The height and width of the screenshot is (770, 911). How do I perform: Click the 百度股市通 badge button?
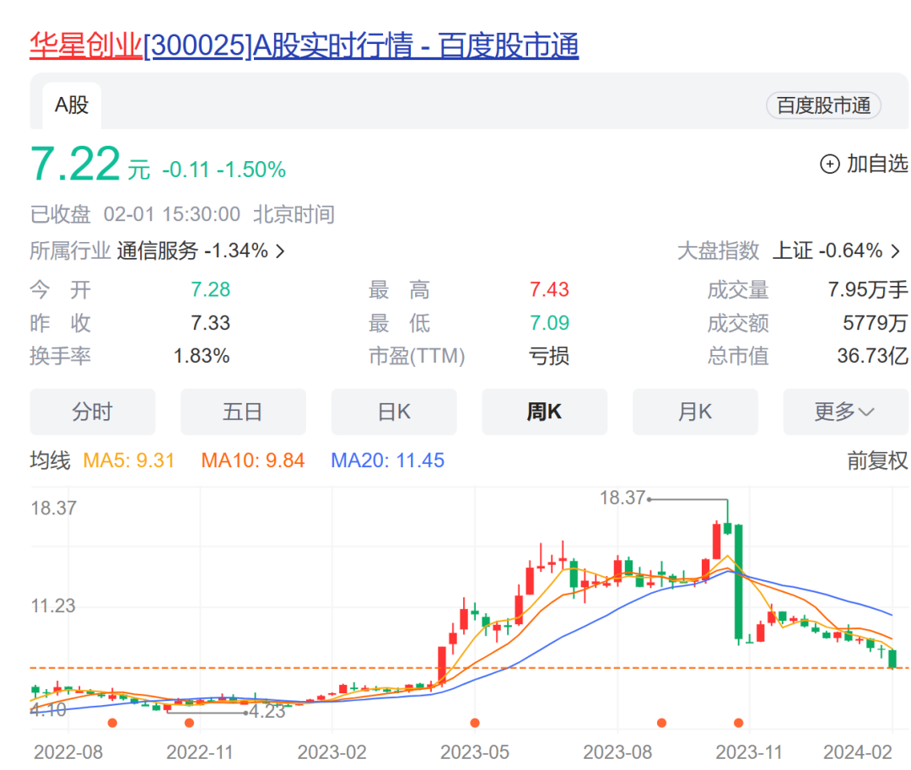coord(823,105)
